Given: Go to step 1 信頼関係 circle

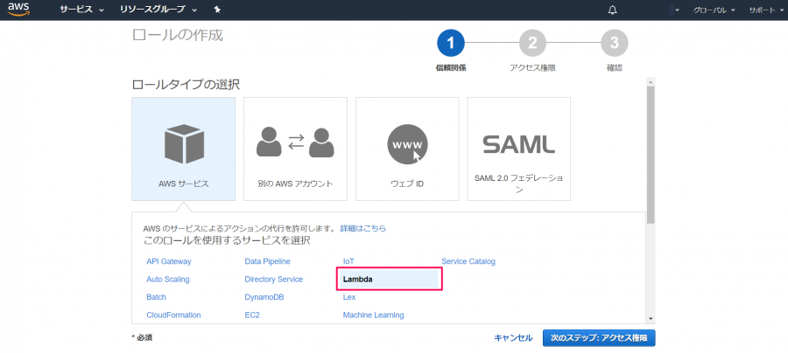Looking at the screenshot, I should click(451, 43).
